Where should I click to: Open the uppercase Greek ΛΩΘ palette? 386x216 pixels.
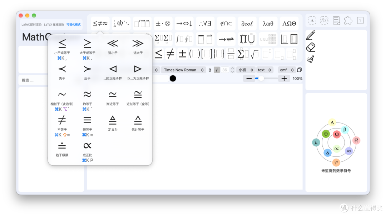[x=289, y=24]
